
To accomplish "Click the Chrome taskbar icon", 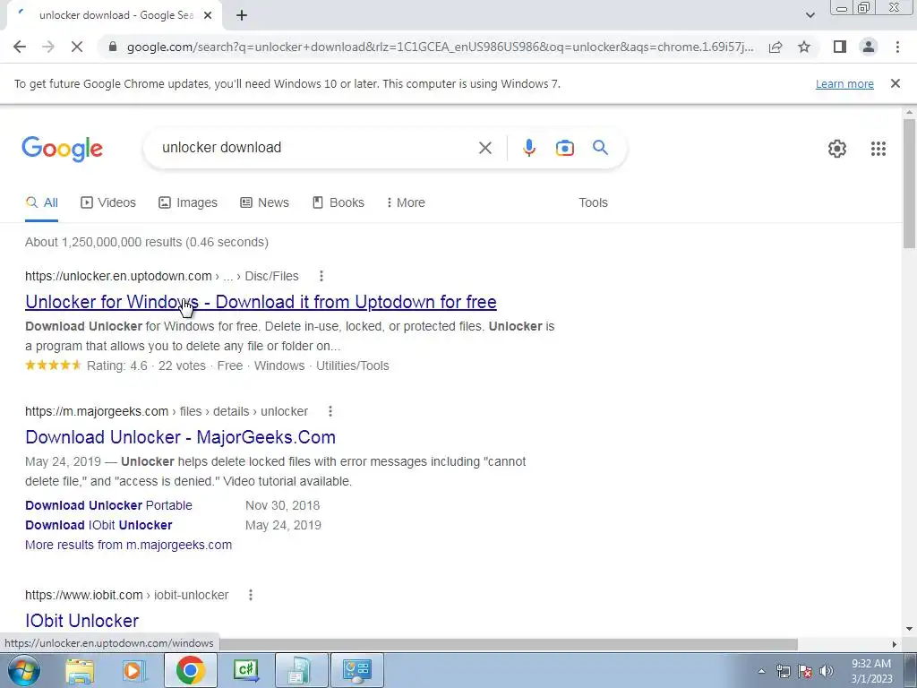I will tap(190, 670).
